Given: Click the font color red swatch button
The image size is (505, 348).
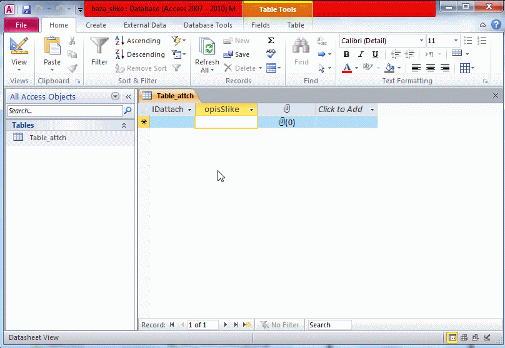Looking at the screenshot, I should tap(347, 68).
